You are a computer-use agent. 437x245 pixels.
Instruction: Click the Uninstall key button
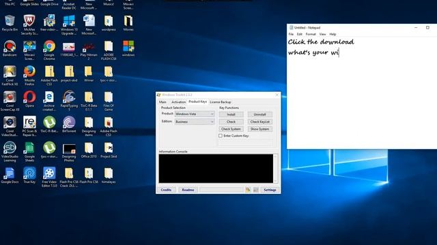(259, 114)
